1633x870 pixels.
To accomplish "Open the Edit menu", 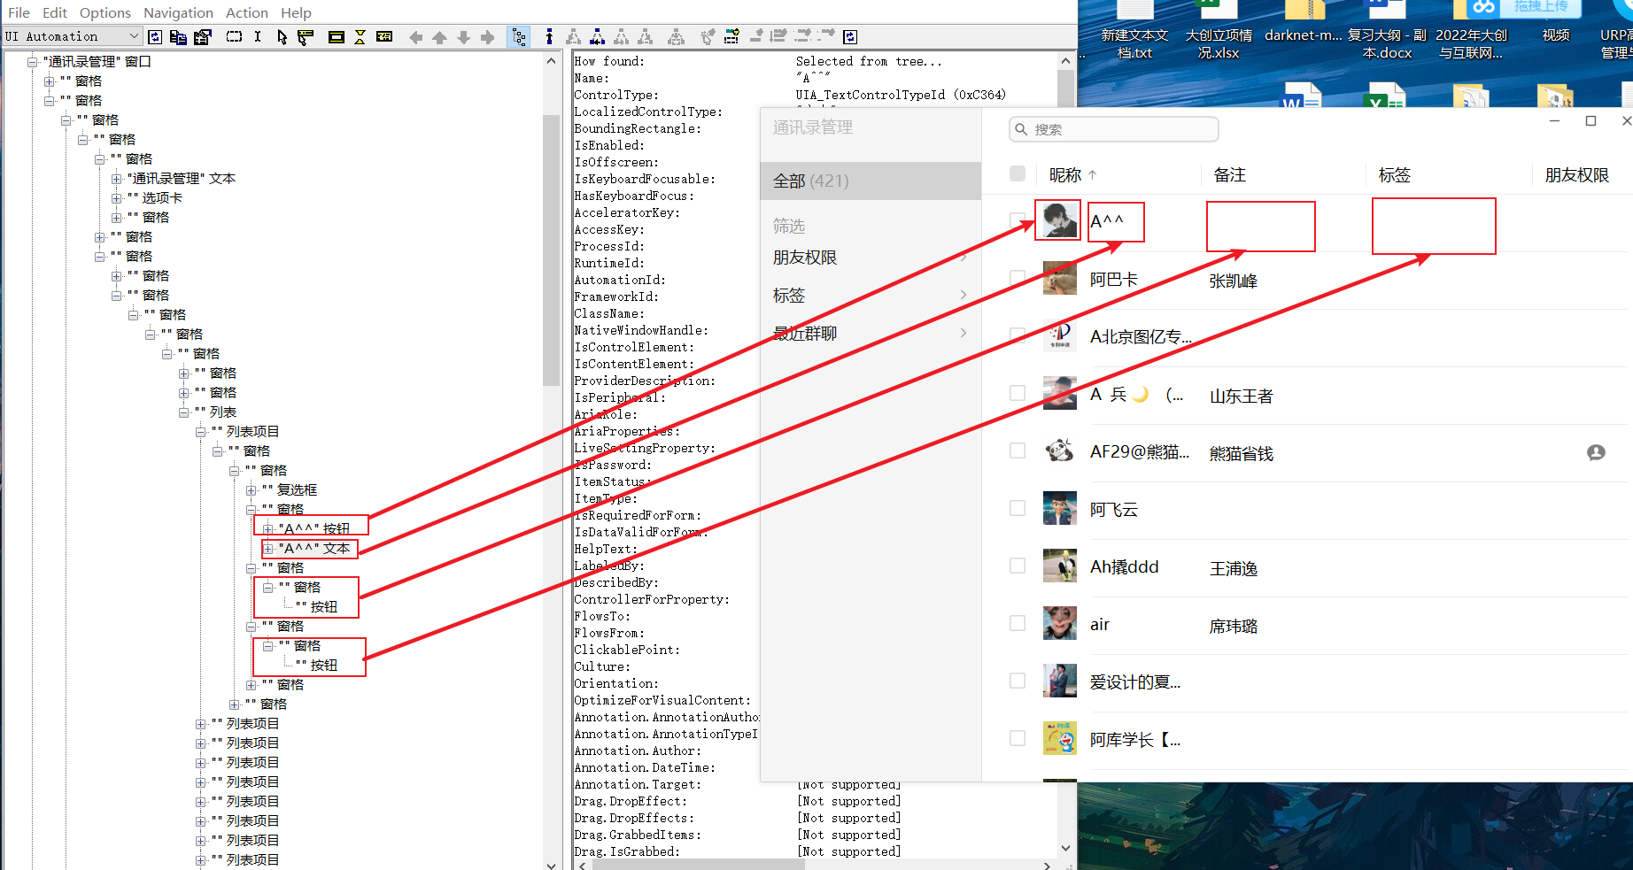I will coord(55,12).
